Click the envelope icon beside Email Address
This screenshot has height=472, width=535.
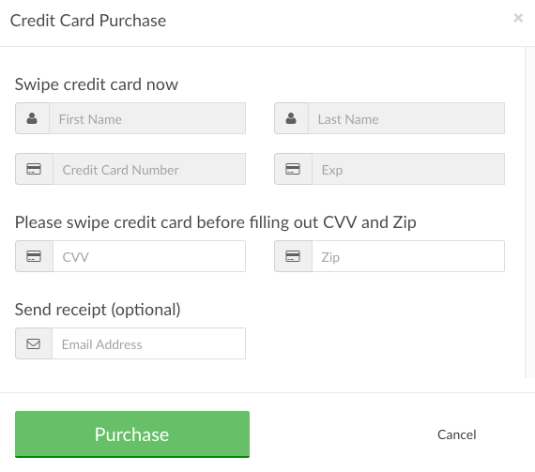34,343
